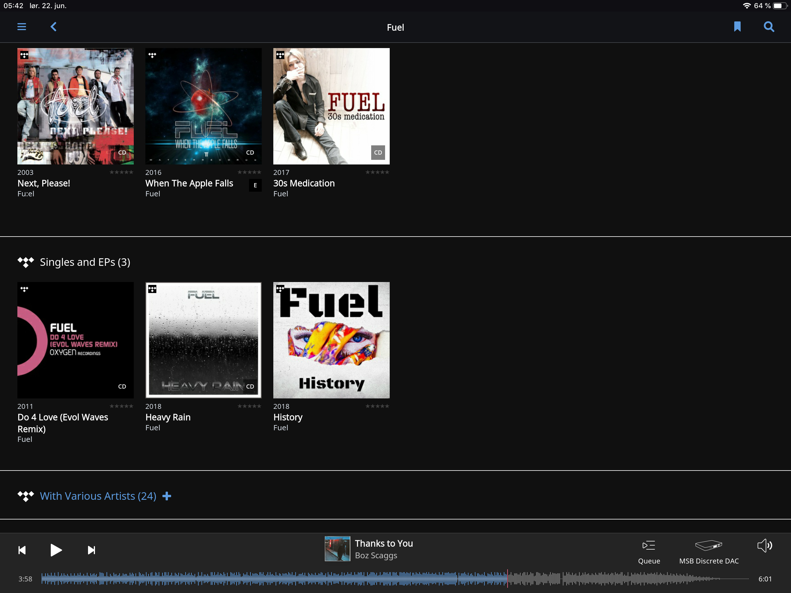
Task: Open the Next, Please! album cover
Action: point(76,106)
